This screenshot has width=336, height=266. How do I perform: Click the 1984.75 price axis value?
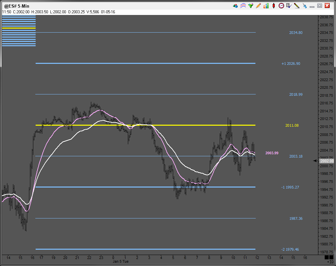[x=327, y=228]
